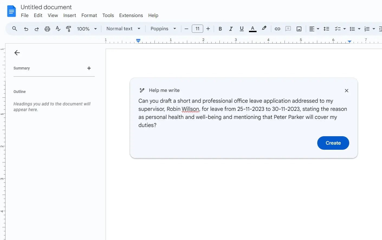Viewport: 382px width, 240px height.
Task: Open the line spacing options icon
Action: tap(326, 29)
